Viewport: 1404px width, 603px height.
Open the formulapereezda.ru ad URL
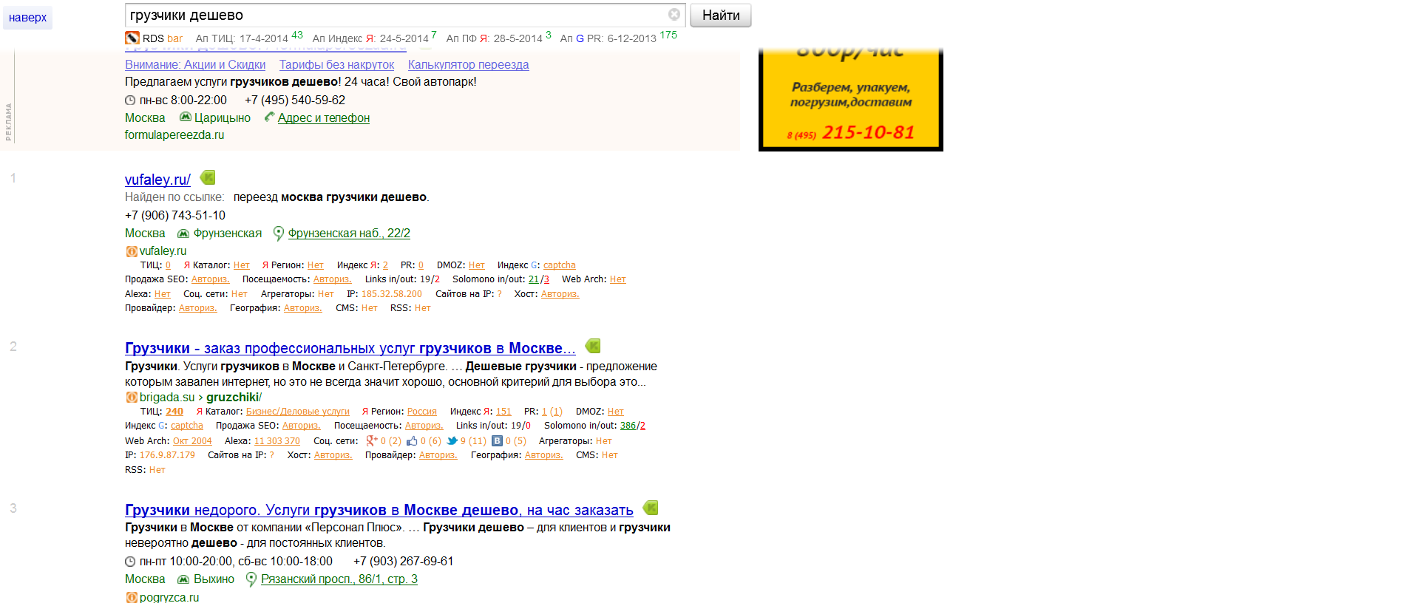tap(174, 134)
